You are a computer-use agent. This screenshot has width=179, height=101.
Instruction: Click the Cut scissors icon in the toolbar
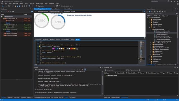click(22, 6)
